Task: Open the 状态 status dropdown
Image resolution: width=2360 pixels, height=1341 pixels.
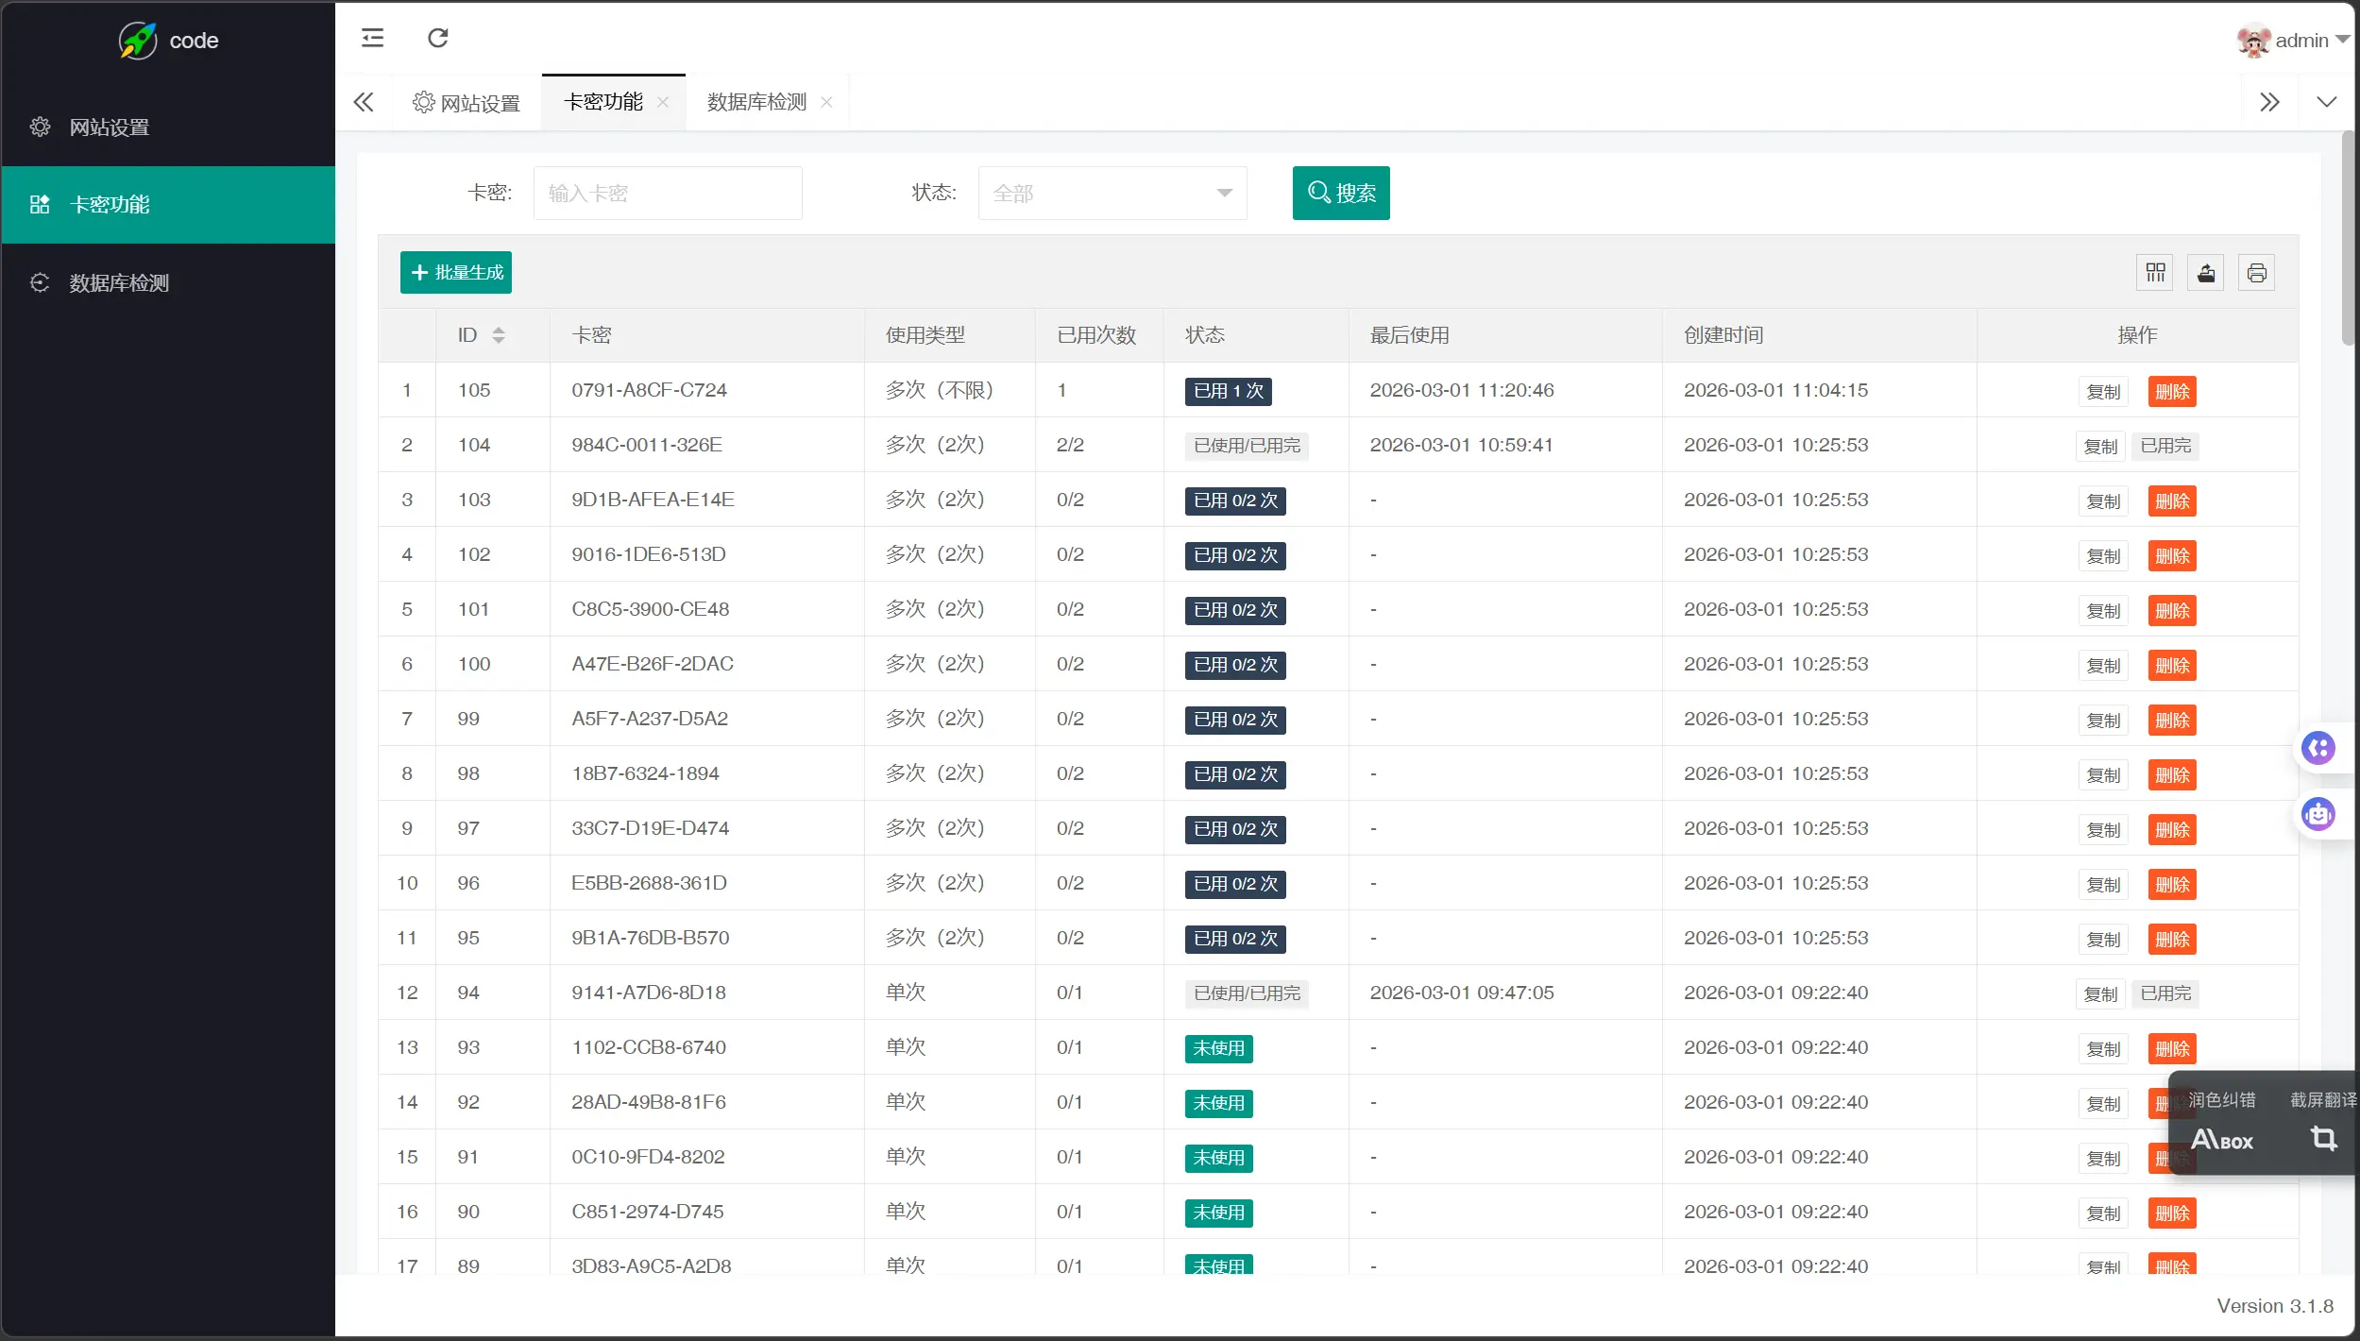Action: tap(1112, 194)
